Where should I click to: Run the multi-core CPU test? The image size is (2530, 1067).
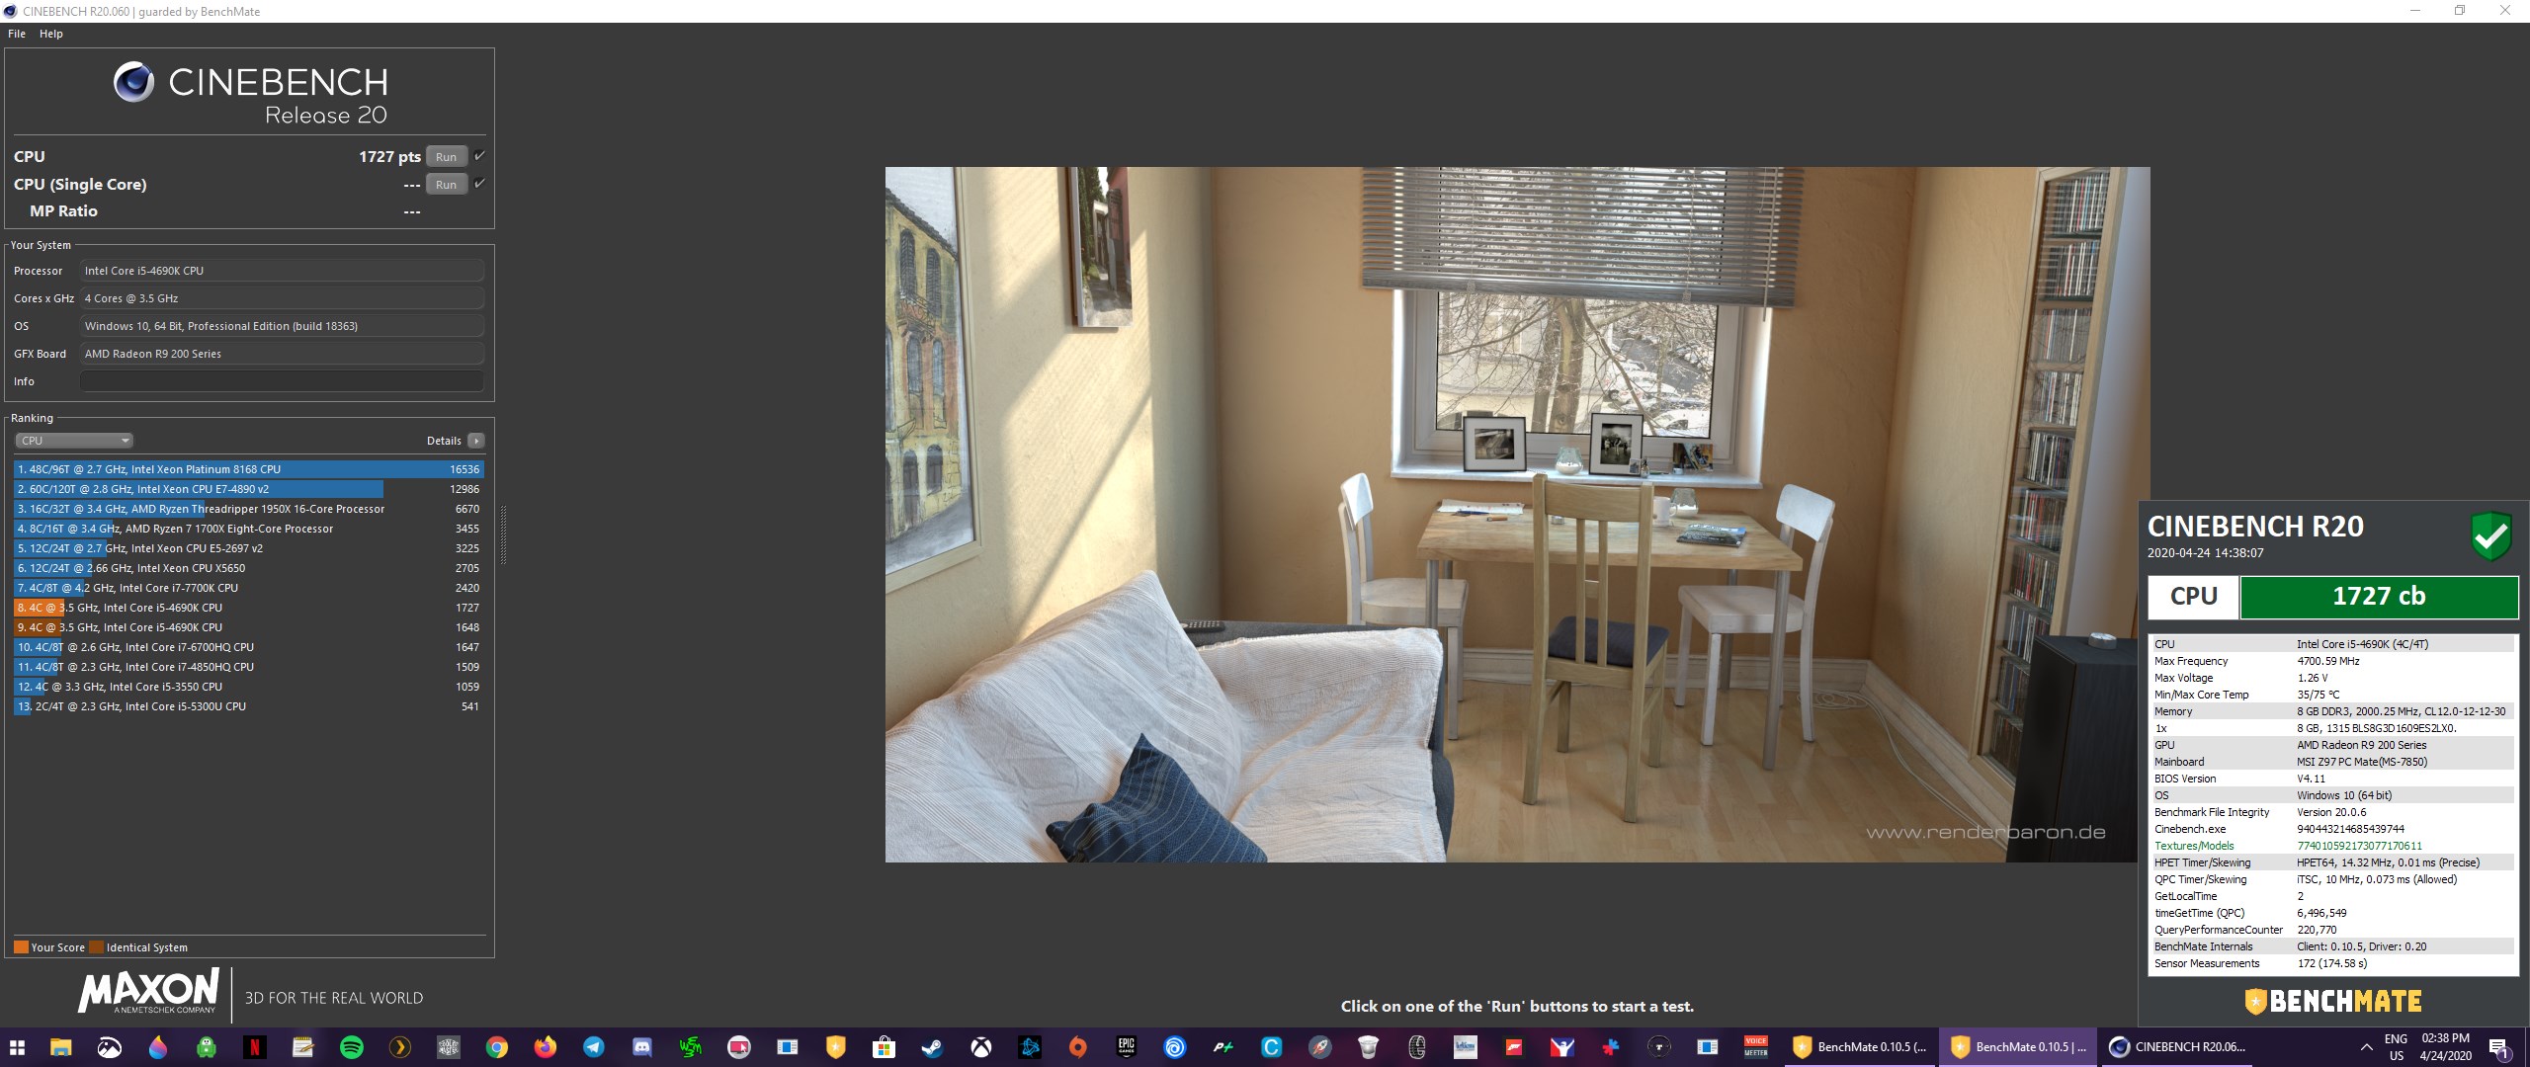[x=446, y=157]
